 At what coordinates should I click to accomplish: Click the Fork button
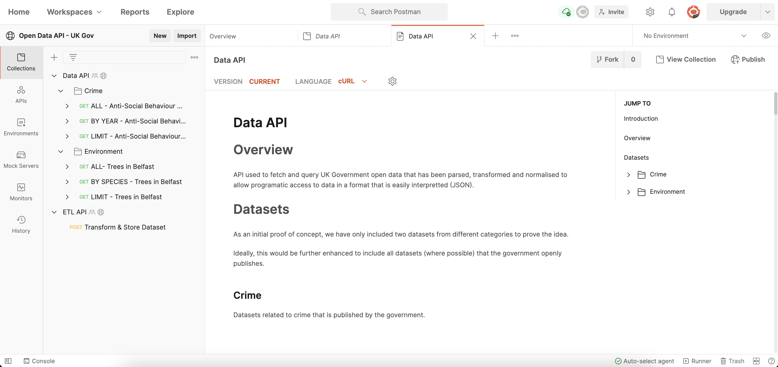pyautogui.click(x=608, y=60)
